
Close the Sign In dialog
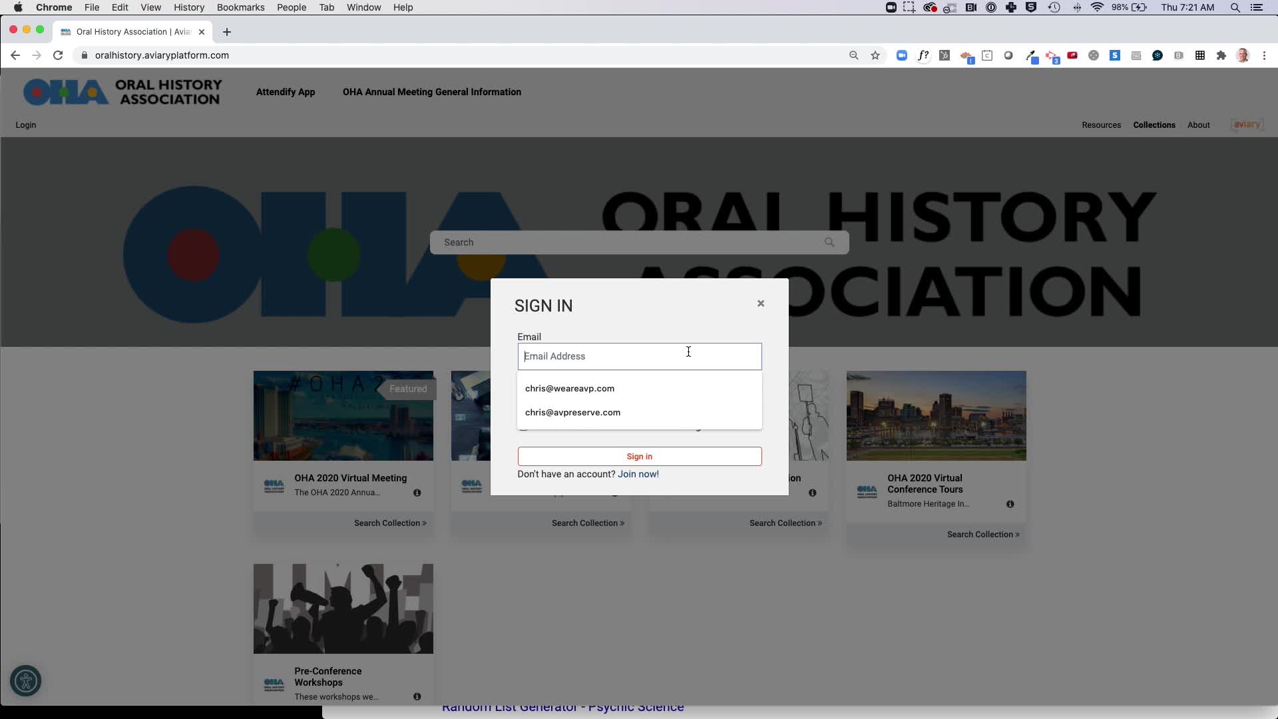(761, 304)
